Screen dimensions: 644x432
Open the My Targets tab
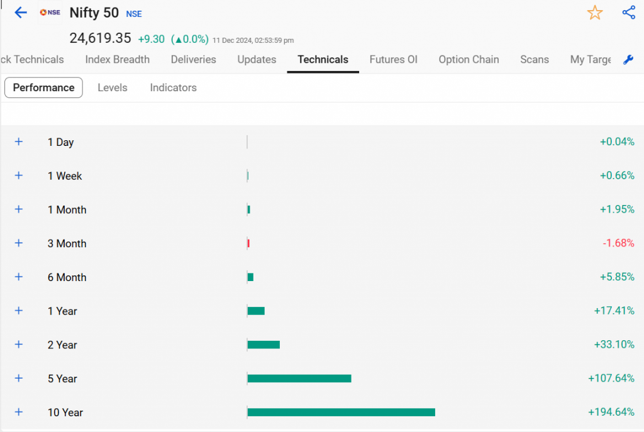pyautogui.click(x=590, y=60)
